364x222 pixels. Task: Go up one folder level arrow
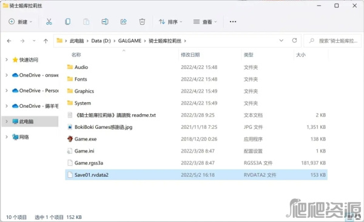coord(45,41)
